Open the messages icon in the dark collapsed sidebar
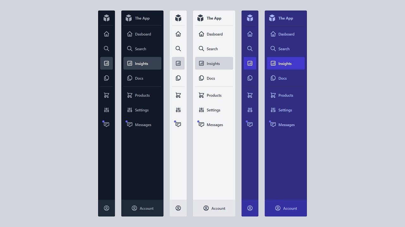The height and width of the screenshot is (227, 405). click(106, 124)
